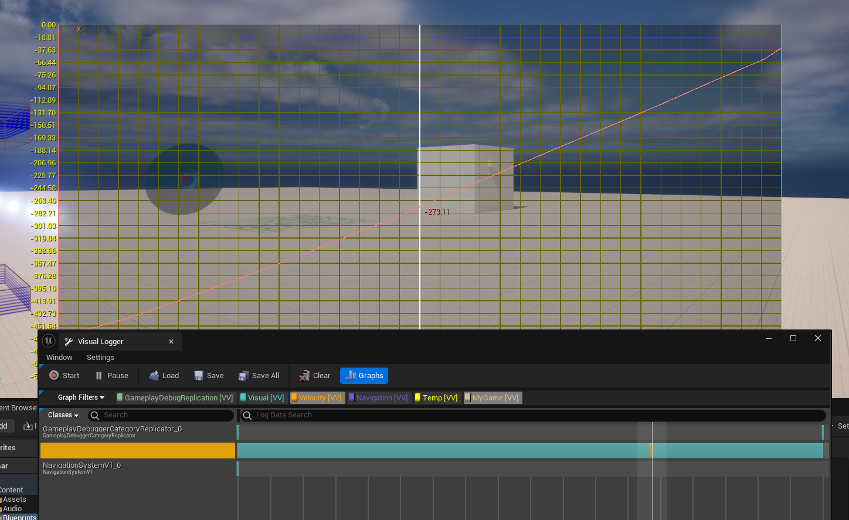Maximize the Visual Logger window
Screen dimensions: 849x520
[x=793, y=338]
